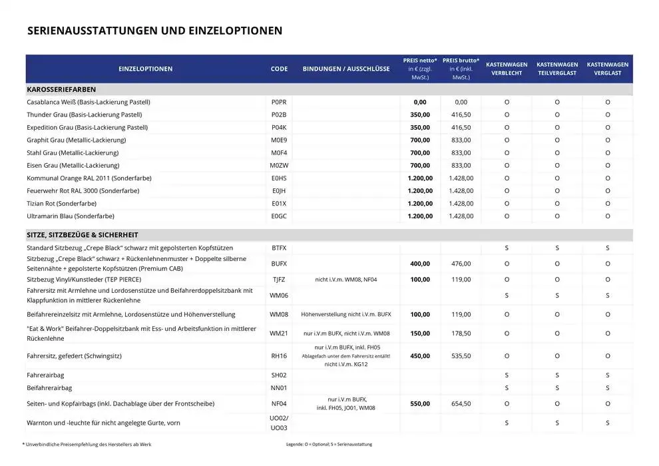The height and width of the screenshot is (466, 659).
Task: Select the "EINZELOPTIONEN" column header
Action: tap(145, 69)
